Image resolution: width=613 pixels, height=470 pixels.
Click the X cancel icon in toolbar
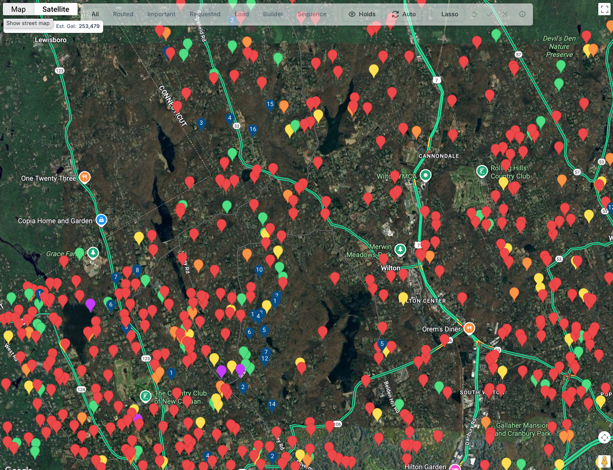pos(505,14)
